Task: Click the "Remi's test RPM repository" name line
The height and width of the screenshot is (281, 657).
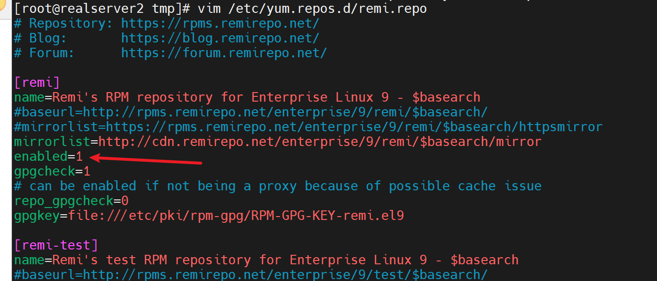Action: coord(152,260)
